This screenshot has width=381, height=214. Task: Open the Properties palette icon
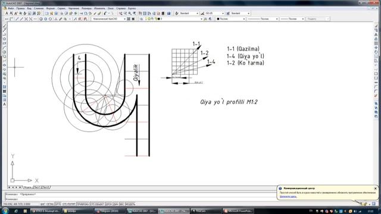[140, 13]
